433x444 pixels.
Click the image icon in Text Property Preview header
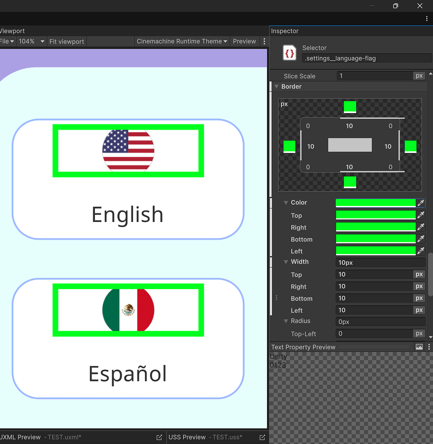coord(419,347)
